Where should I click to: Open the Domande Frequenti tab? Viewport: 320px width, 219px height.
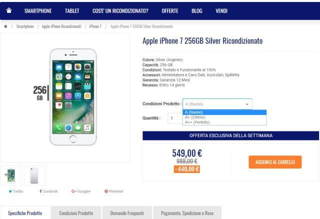127,213
